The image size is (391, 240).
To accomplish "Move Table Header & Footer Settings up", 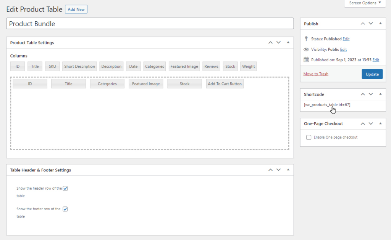I will pyautogui.click(x=270, y=170).
